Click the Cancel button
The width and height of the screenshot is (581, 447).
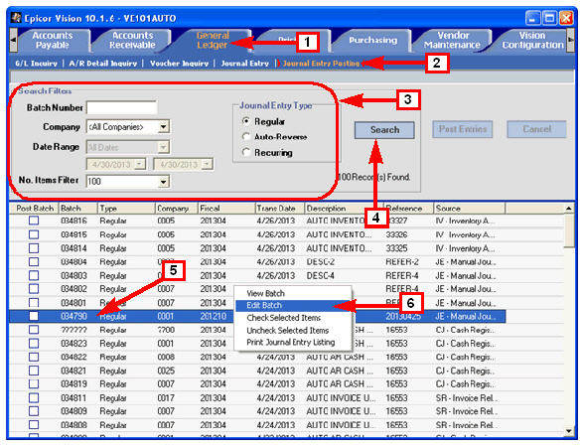(x=536, y=129)
